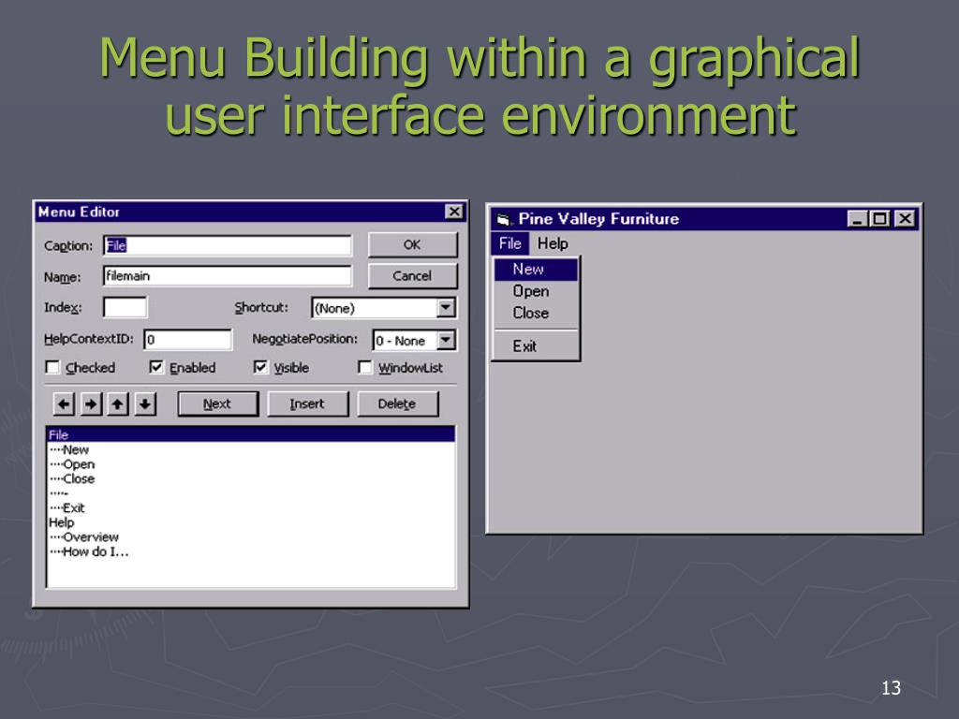Click the left arrow outdent button
959x719 pixels.
[64, 404]
